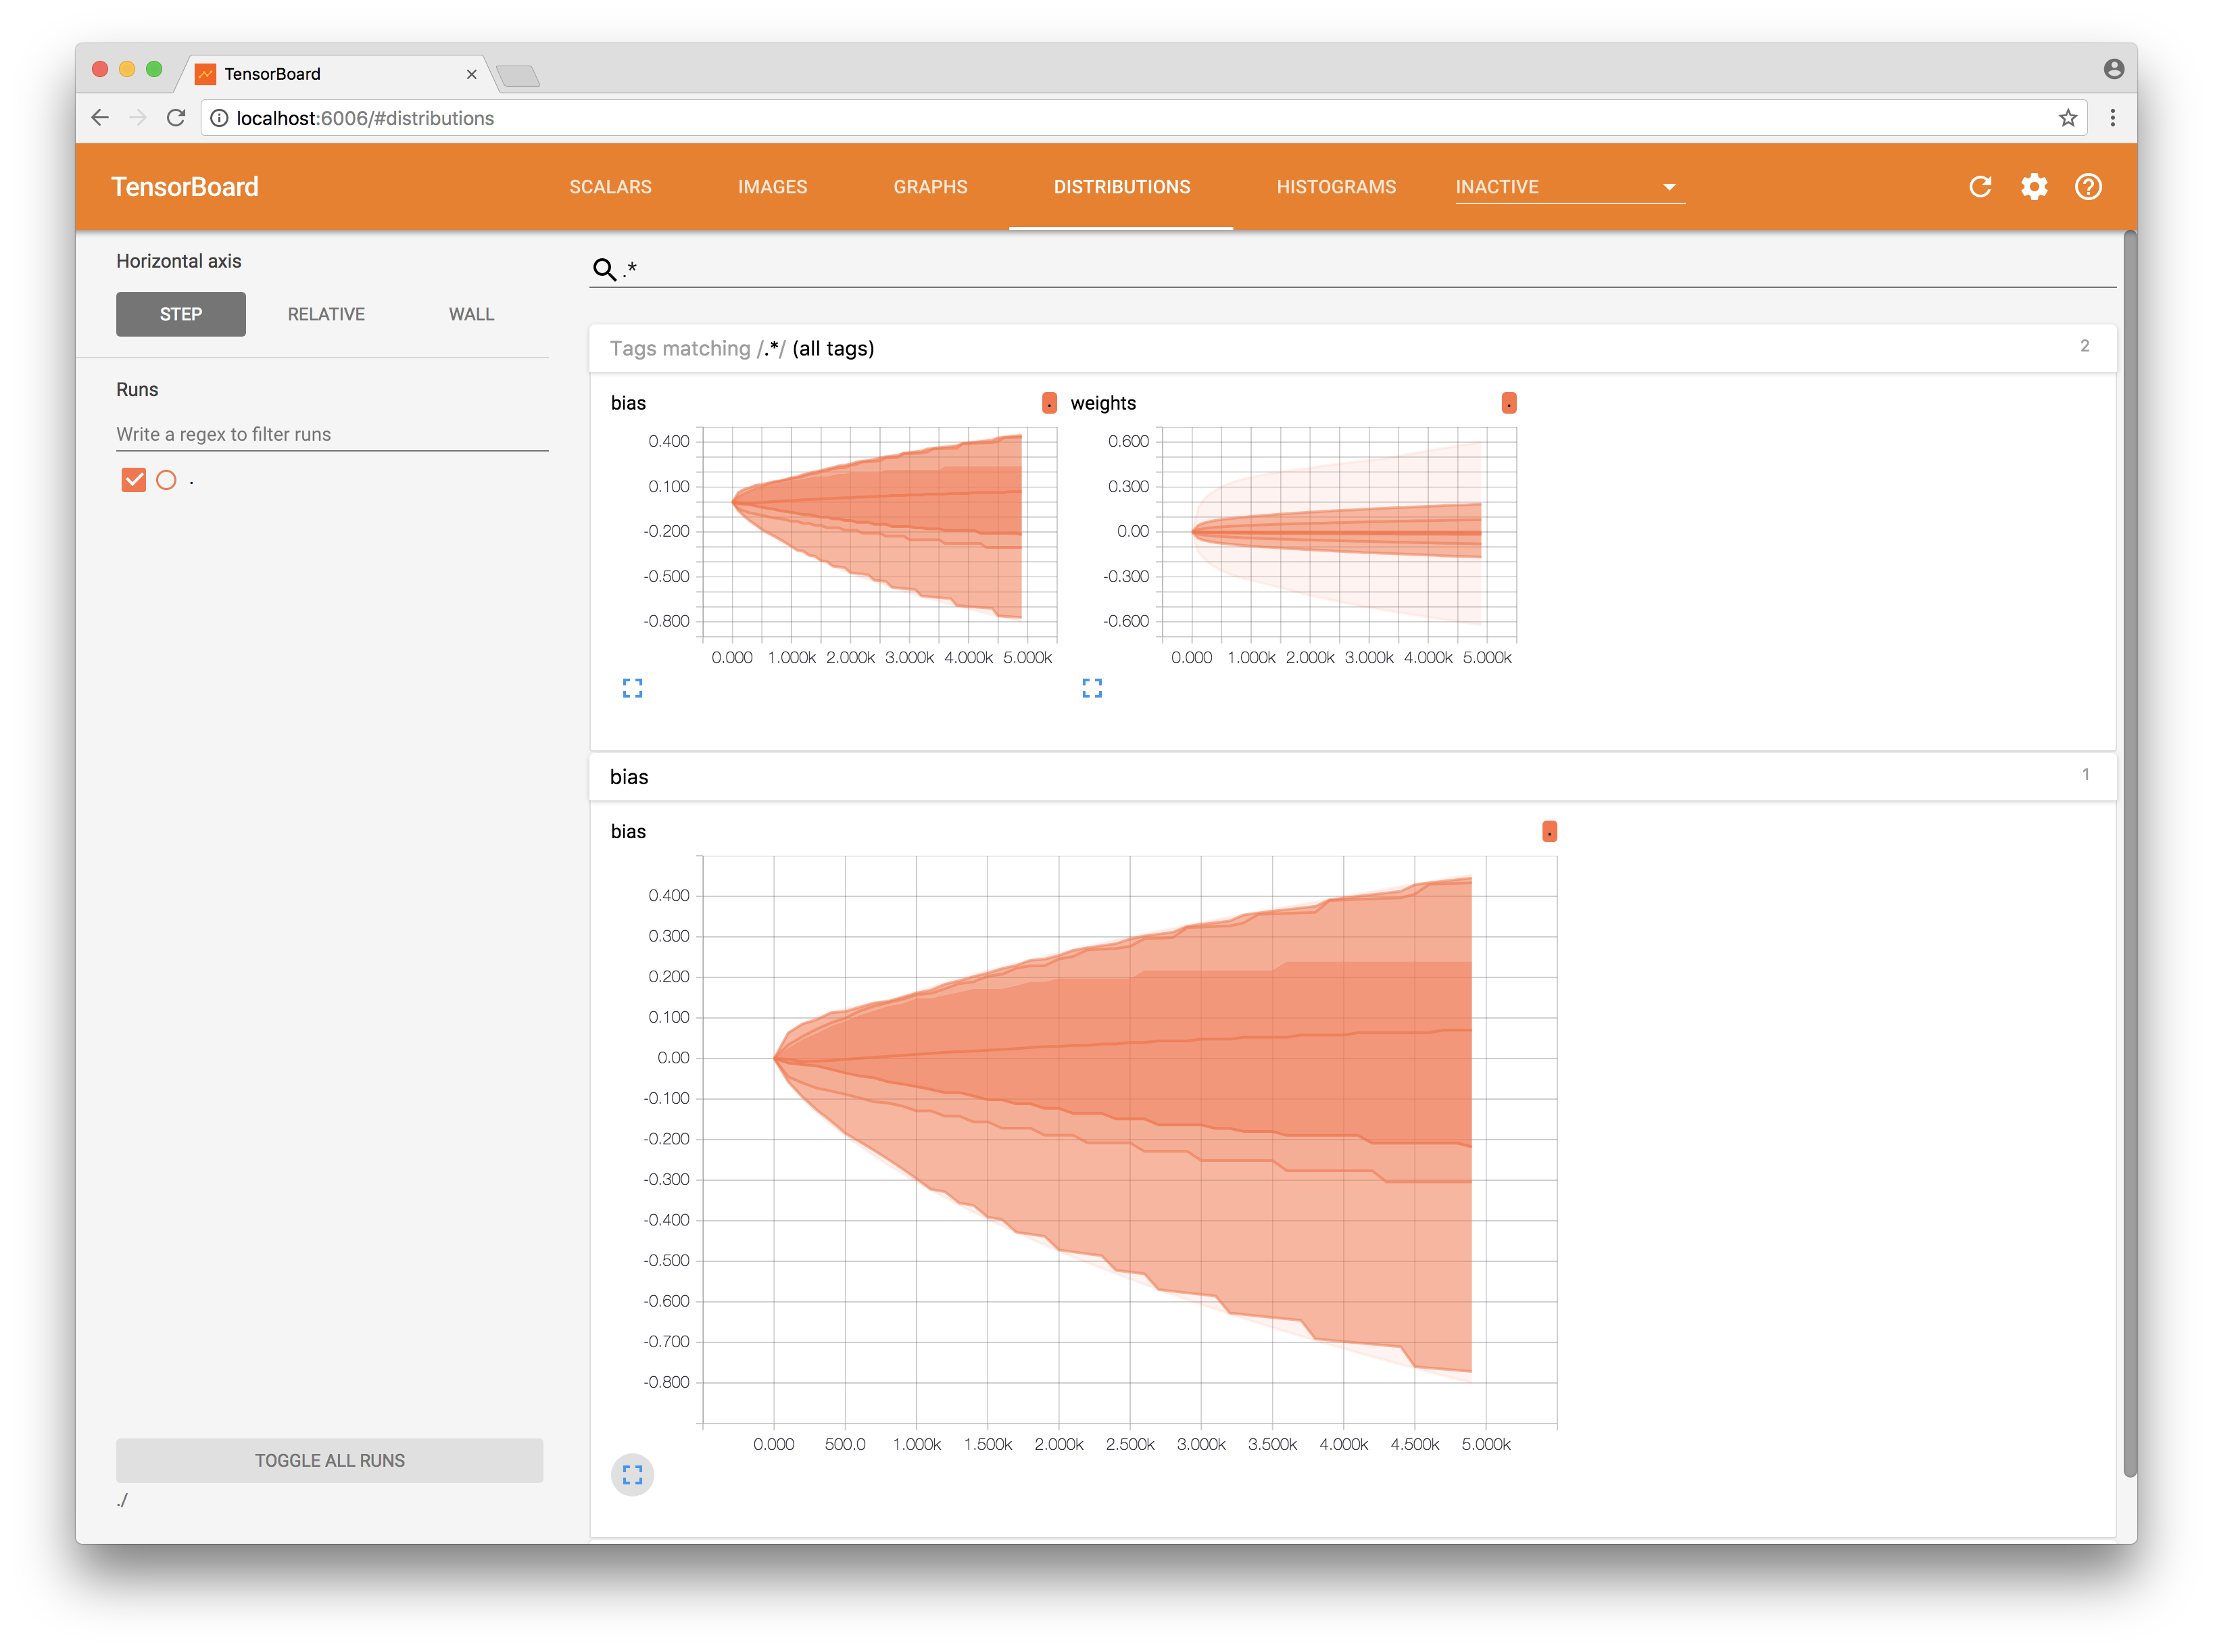Switch horizontal axis to RELATIVE
The width and height of the screenshot is (2213, 1652).
(326, 314)
